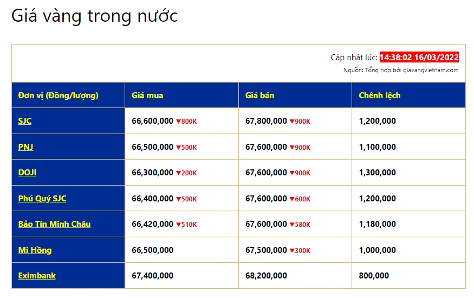The height and width of the screenshot is (298, 474).
Task: Open the SJC gold price link
Action: click(25, 121)
